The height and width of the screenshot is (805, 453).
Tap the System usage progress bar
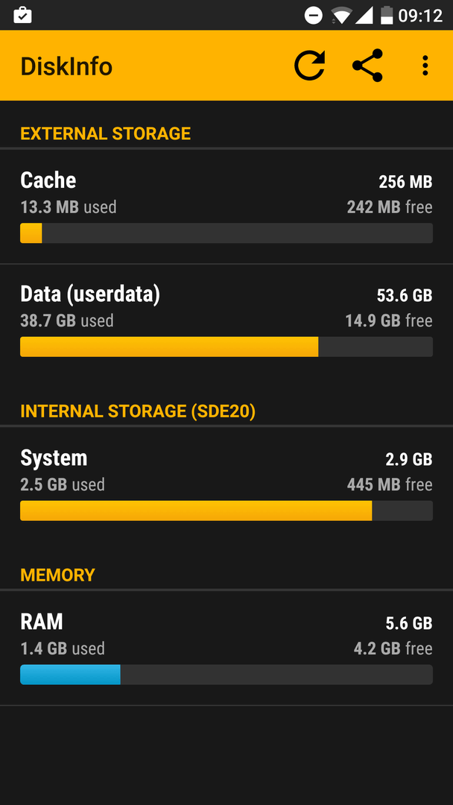pyautogui.click(x=226, y=511)
